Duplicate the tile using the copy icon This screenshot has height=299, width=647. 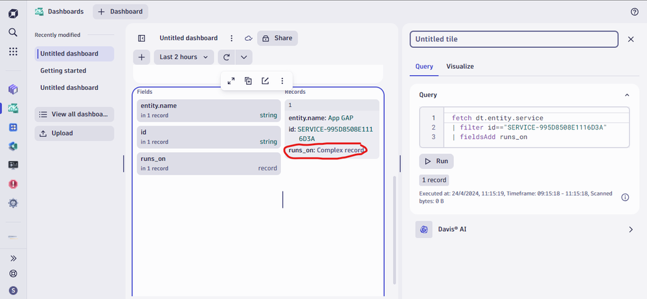(248, 81)
